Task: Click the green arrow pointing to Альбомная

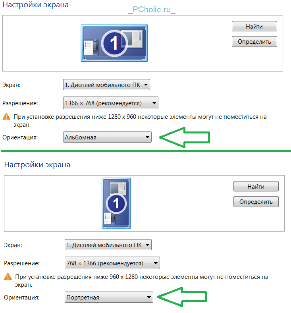Action: tap(185, 137)
